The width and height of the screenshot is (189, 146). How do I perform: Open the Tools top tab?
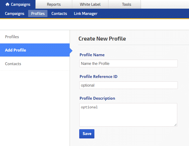(126, 4)
